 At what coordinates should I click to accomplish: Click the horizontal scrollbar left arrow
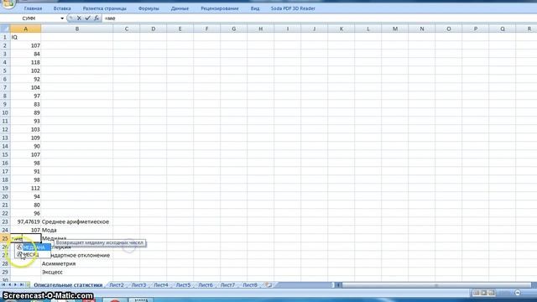click(x=338, y=285)
